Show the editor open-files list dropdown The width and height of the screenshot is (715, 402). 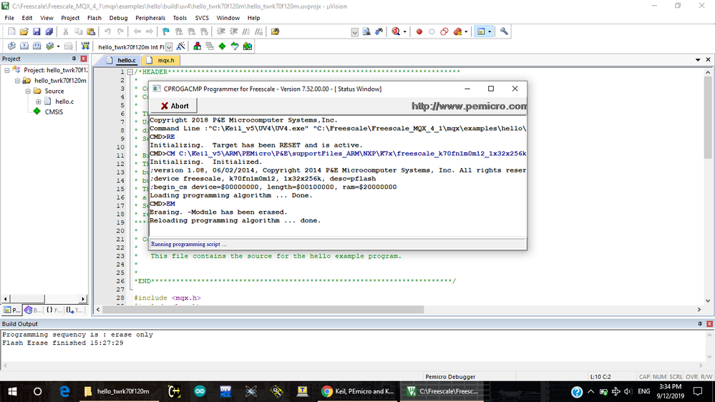point(698,59)
